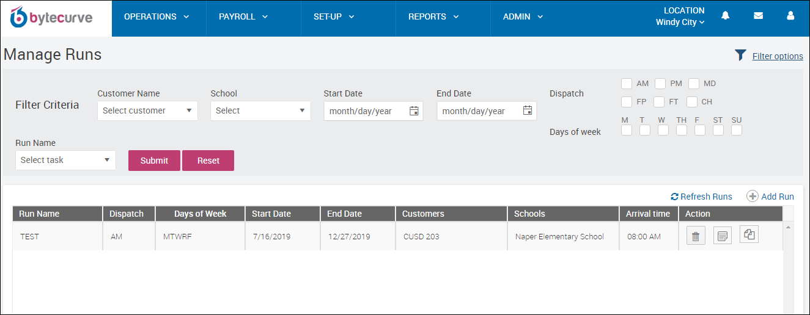The height and width of the screenshot is (315, 810).
Task: Click the CUSD 203 customer cell
Action: point(452,236)
